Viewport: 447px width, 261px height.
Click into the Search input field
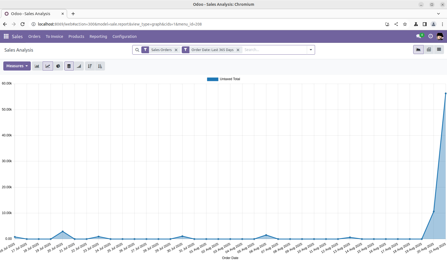click(x=274, y=50)
